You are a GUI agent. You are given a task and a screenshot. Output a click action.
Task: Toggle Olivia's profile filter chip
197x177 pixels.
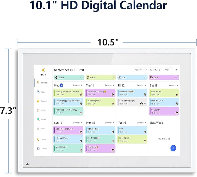click(x=68, y=77)
